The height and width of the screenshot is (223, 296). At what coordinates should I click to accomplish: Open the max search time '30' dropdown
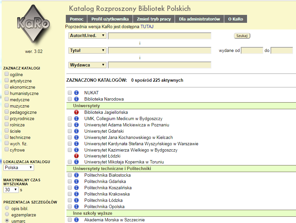11,190
